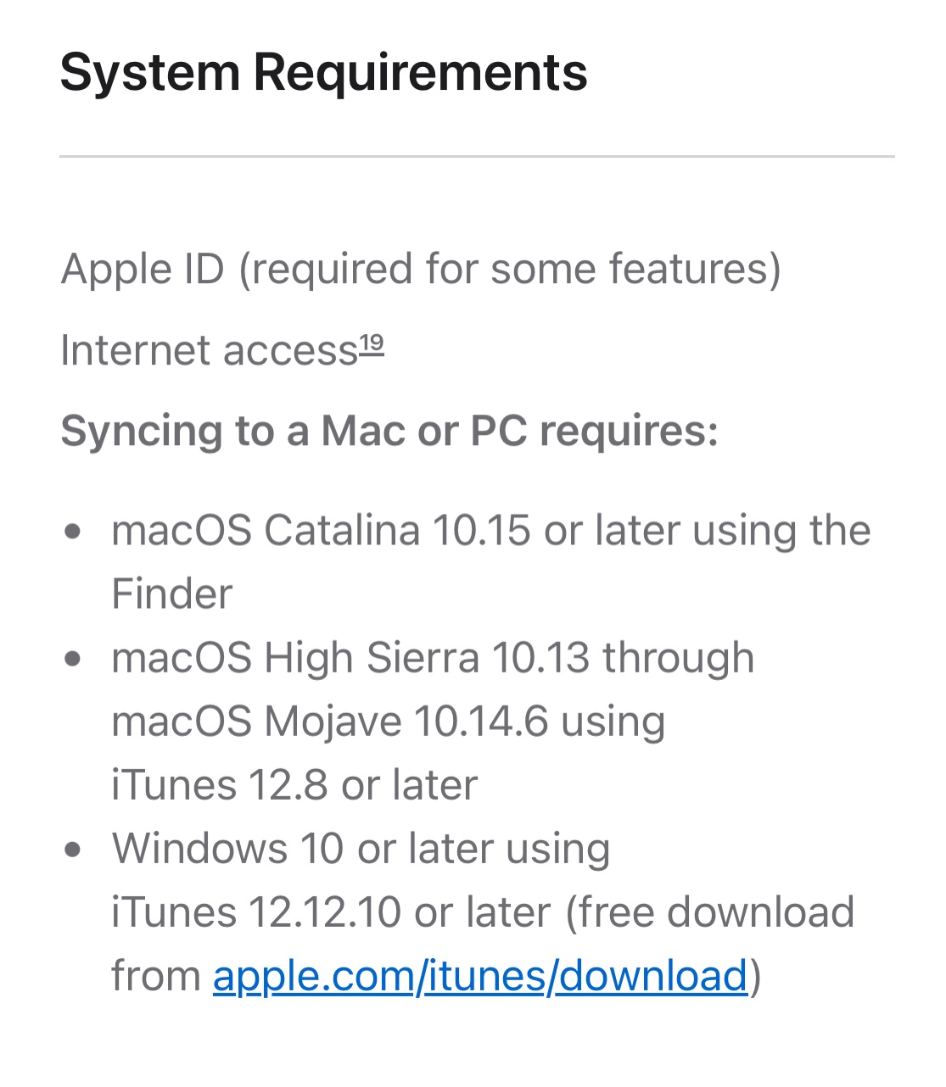Open footnote 19 next to Internet access
The image size is (946, 1087).
click(x=372, y=344)
